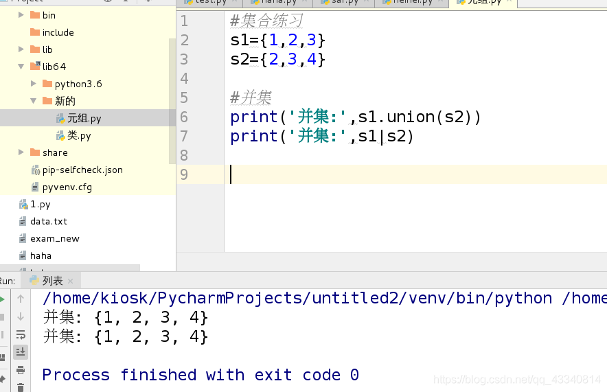
Task: Expand the python3.6 folder arrow
Action: tap(34, 84)
